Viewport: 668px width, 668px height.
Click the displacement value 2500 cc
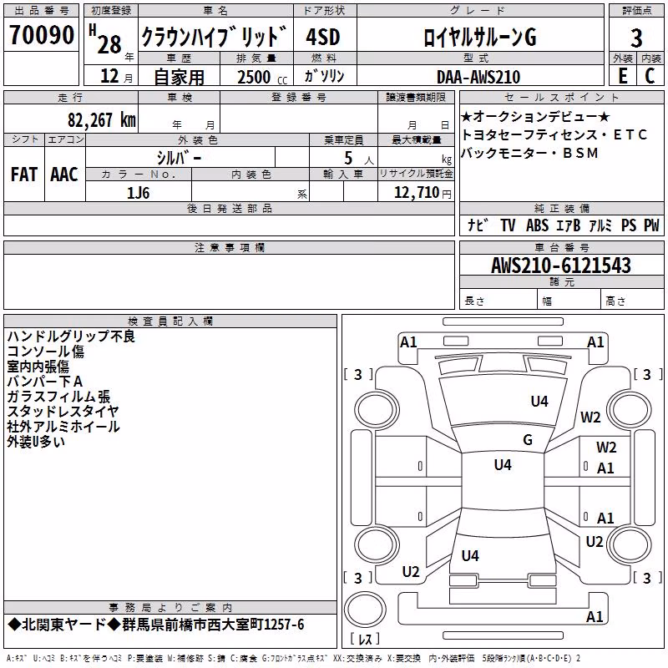click(x=262, y=77)
